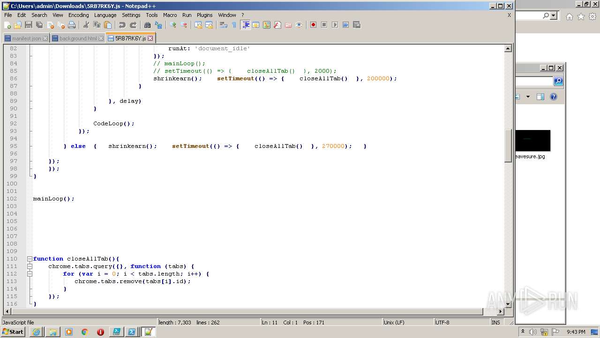Image resolution: width=600 pixels, height=338 pixels.
Task: Close the manifest.json tab
Action: pos(45,38)
